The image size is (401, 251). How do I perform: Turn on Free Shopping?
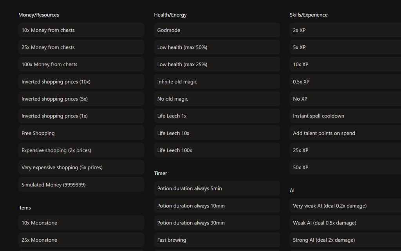coord(81,134)
